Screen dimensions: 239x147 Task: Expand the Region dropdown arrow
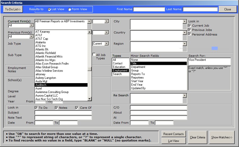coord(185,44)
